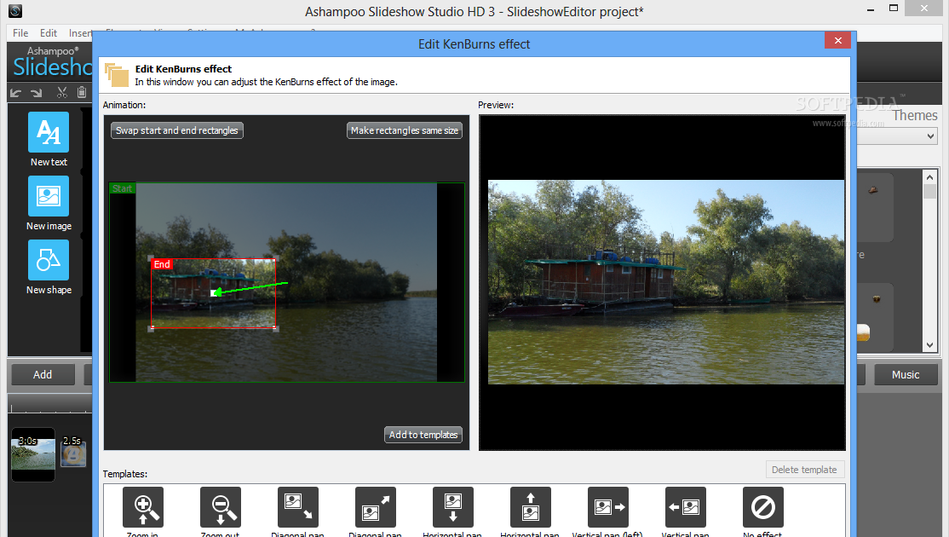Click Add to templates button

(423, 435)
